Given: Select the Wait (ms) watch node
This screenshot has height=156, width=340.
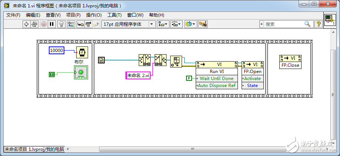Looking at the screenshot, I should click(82, 52).
